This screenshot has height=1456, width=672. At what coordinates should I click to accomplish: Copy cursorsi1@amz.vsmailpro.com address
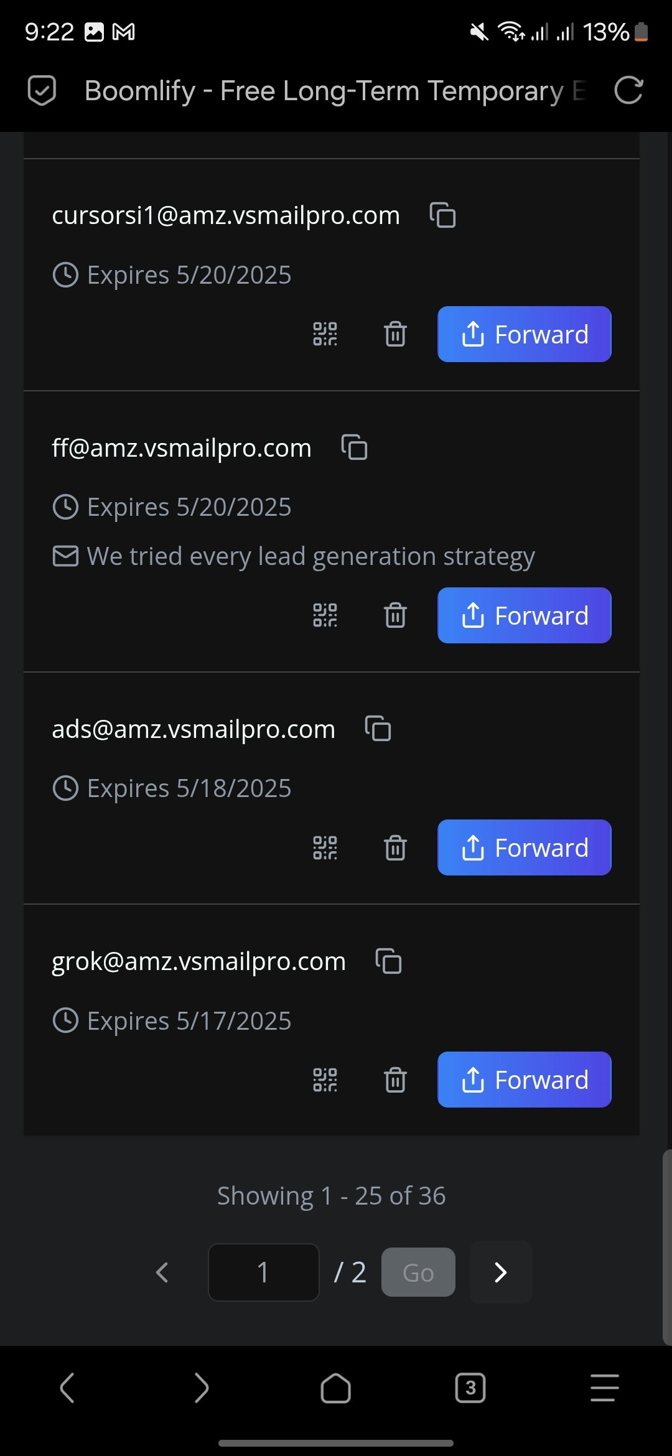(x=442, y=215)
